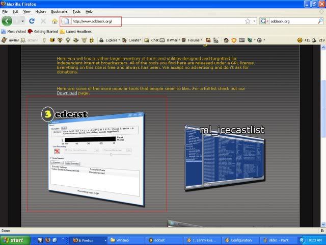Click the Windows start button
The image size is (326, 245).
click(15, 240)
